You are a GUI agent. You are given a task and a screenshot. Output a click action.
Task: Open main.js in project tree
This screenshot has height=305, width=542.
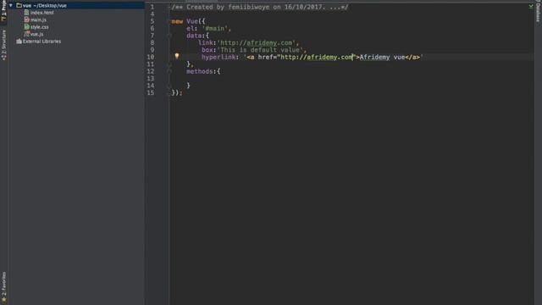click(x=38, y=20)
